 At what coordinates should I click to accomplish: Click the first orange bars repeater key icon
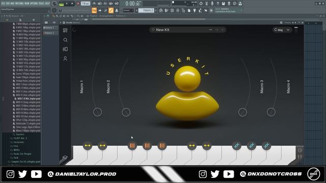tap(132, 146)
